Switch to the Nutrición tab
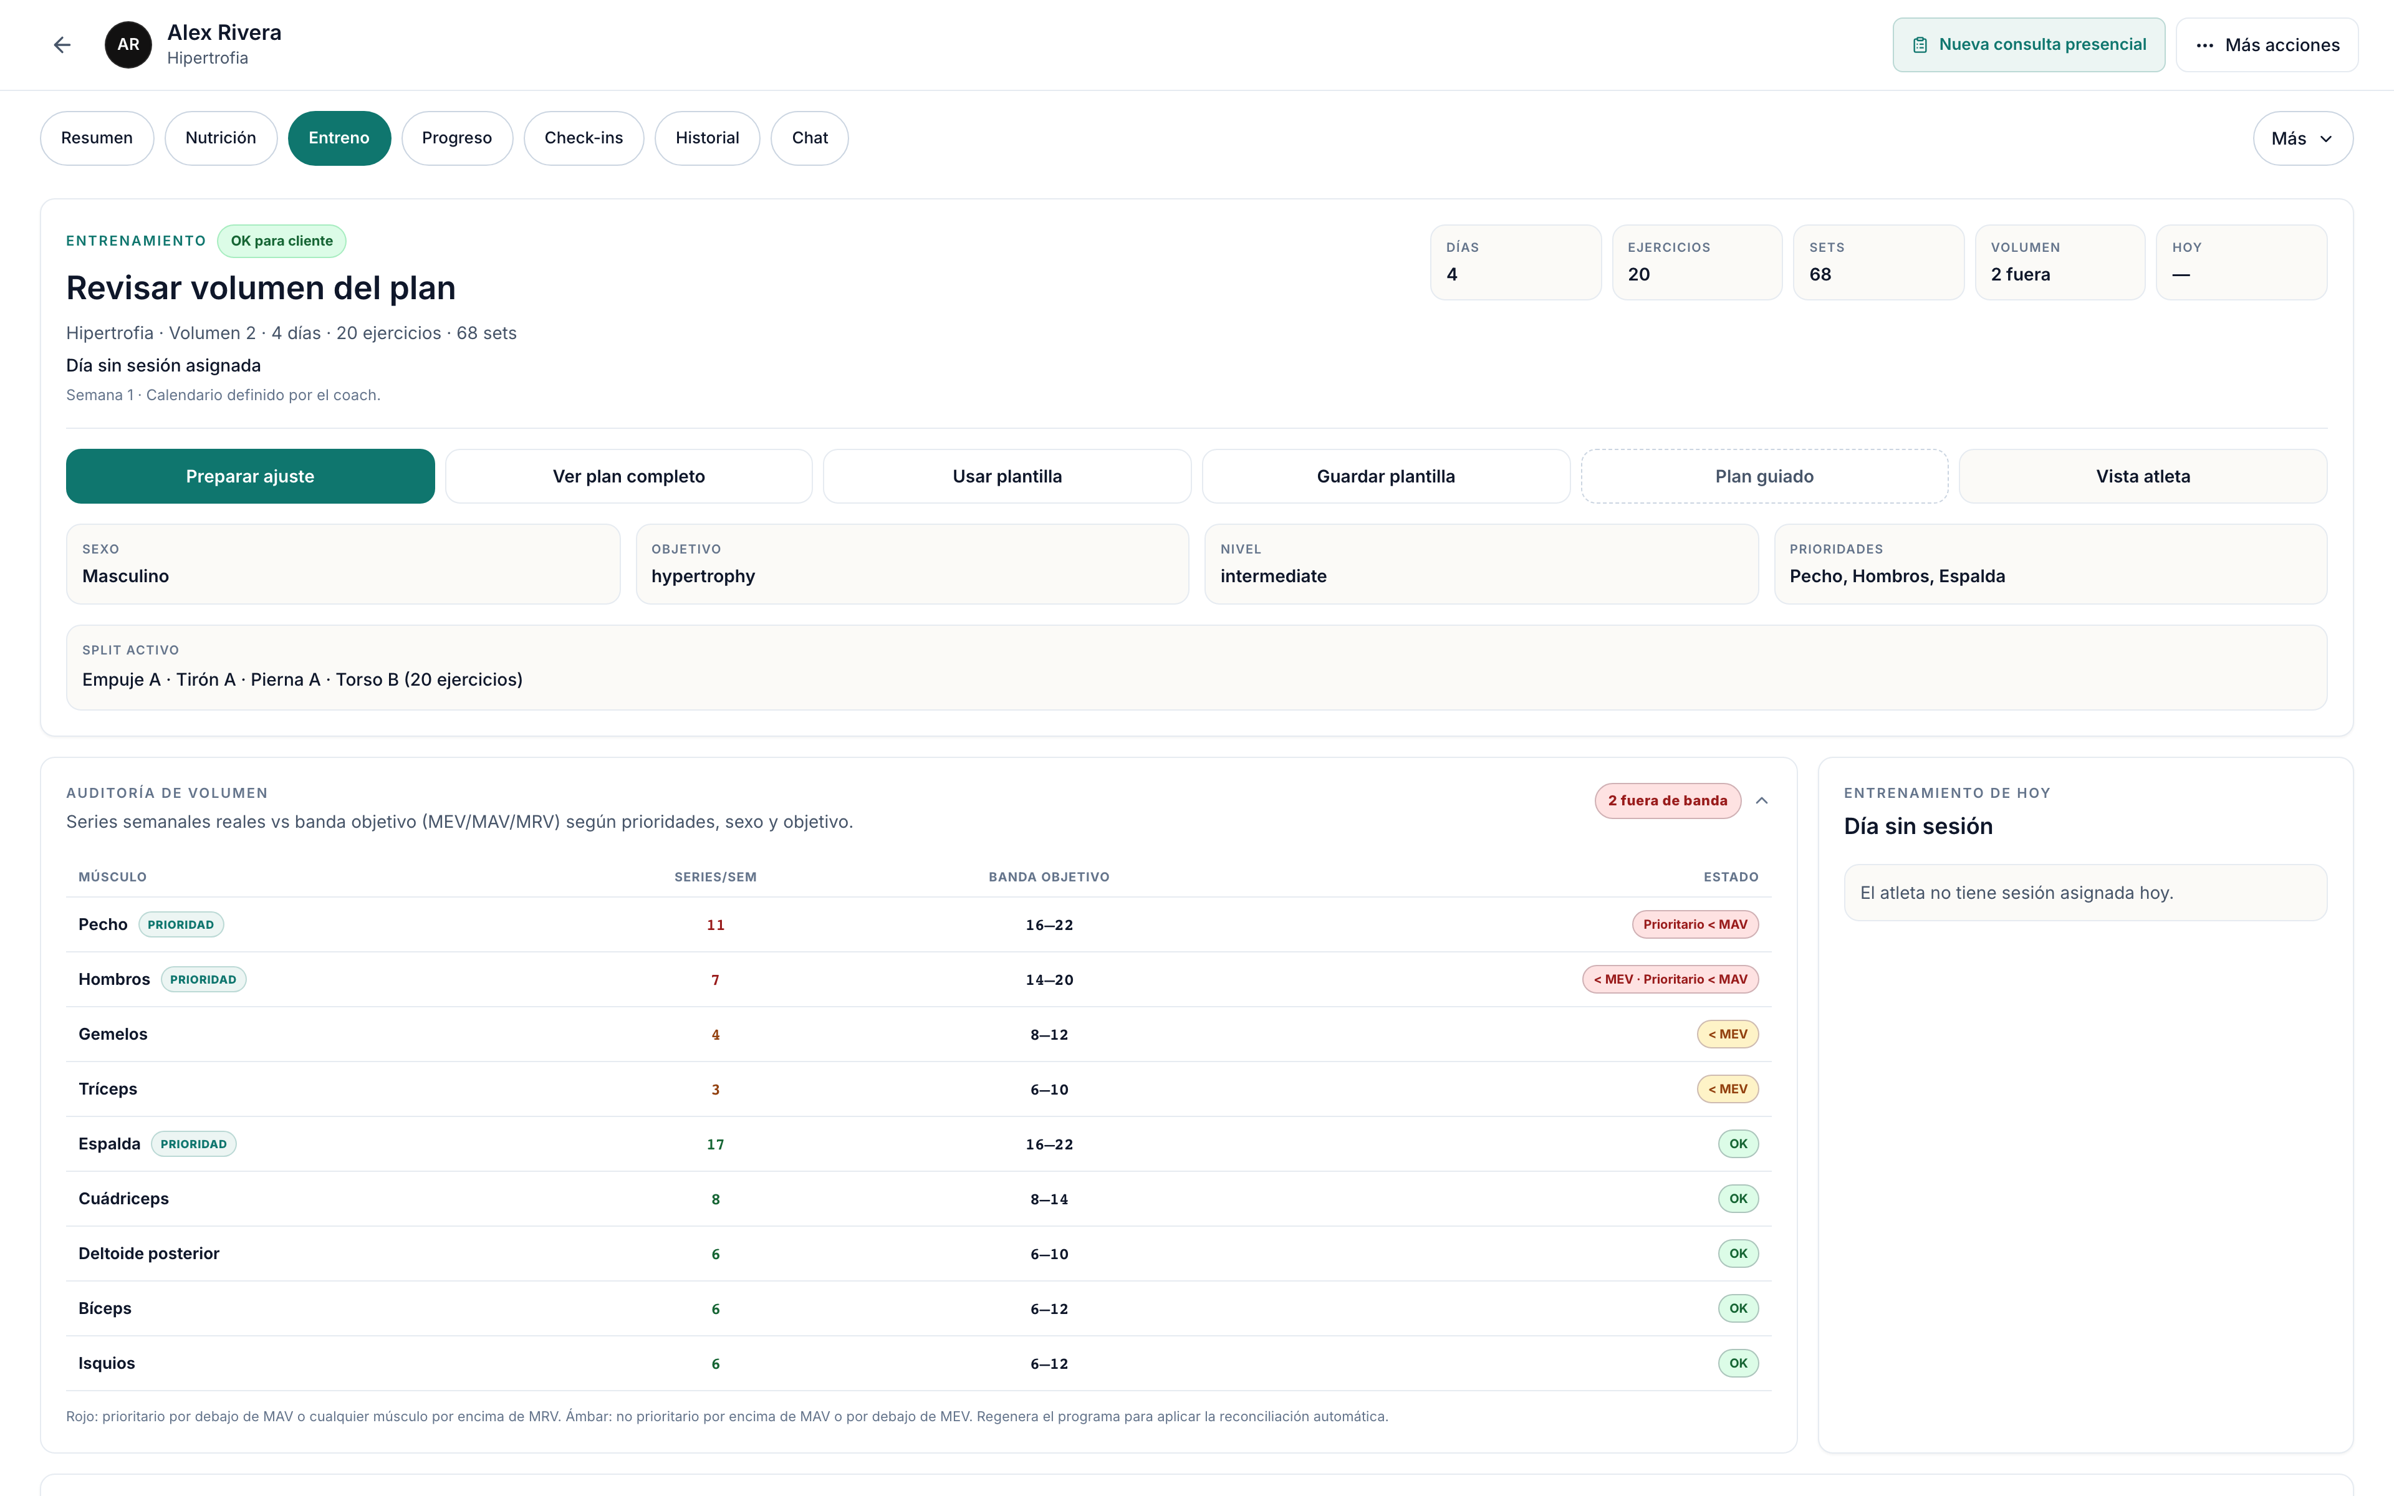This screenshot has height=1496, width=2394. click(221, 138)
